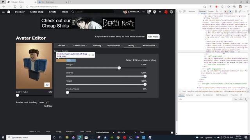The image size is (250, 140).
Task: Open the Trade navigation item
Action: click(65, 12)
